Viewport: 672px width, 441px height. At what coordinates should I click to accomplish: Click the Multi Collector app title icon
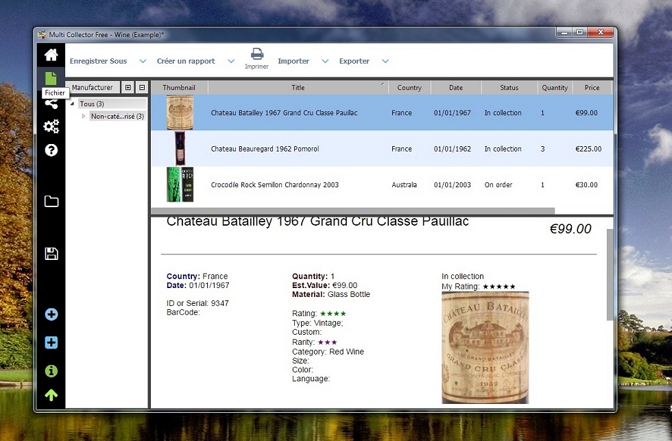(x=41, y=35)
